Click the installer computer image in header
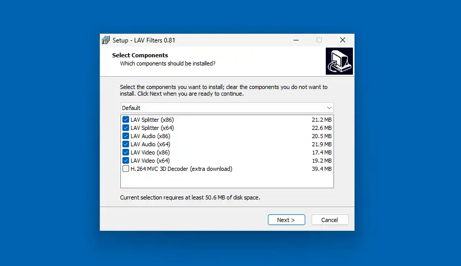 coord(339,61)
